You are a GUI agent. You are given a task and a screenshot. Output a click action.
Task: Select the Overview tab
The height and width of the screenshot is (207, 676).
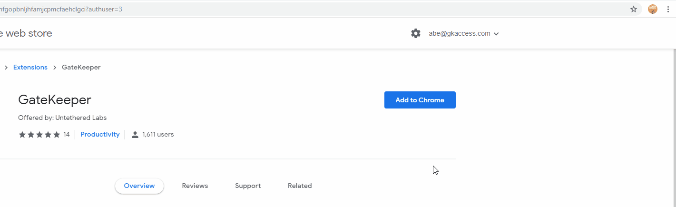pyautogui.click(x=139, y=186)
